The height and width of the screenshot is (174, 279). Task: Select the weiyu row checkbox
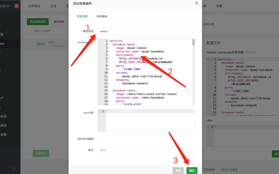coord(29,44)
